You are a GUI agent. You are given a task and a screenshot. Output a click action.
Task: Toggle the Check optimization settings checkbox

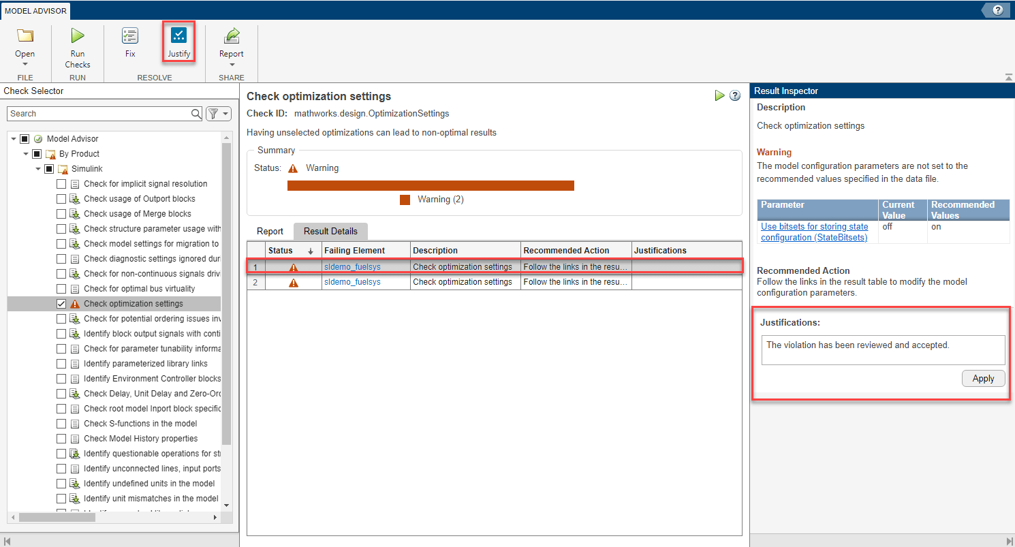[61, 304]
